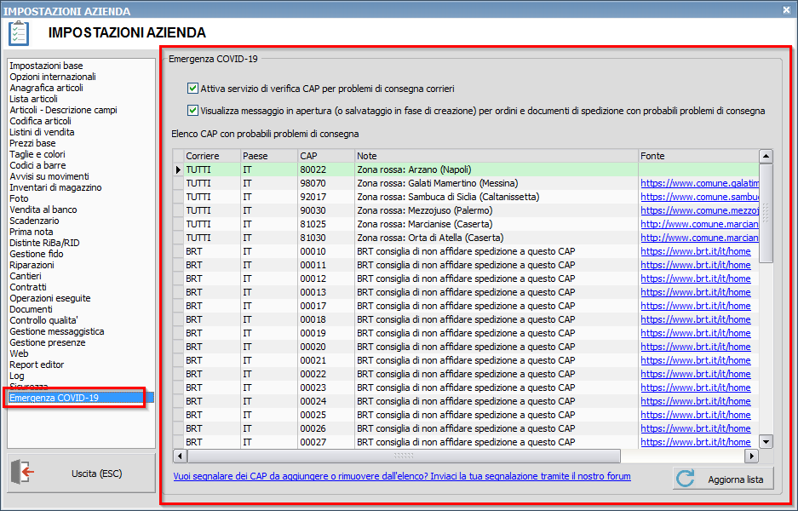798x511 pixels.
Task: Open Vendita al banco settings
Action: pyautogui.click(x=43, y=210)
